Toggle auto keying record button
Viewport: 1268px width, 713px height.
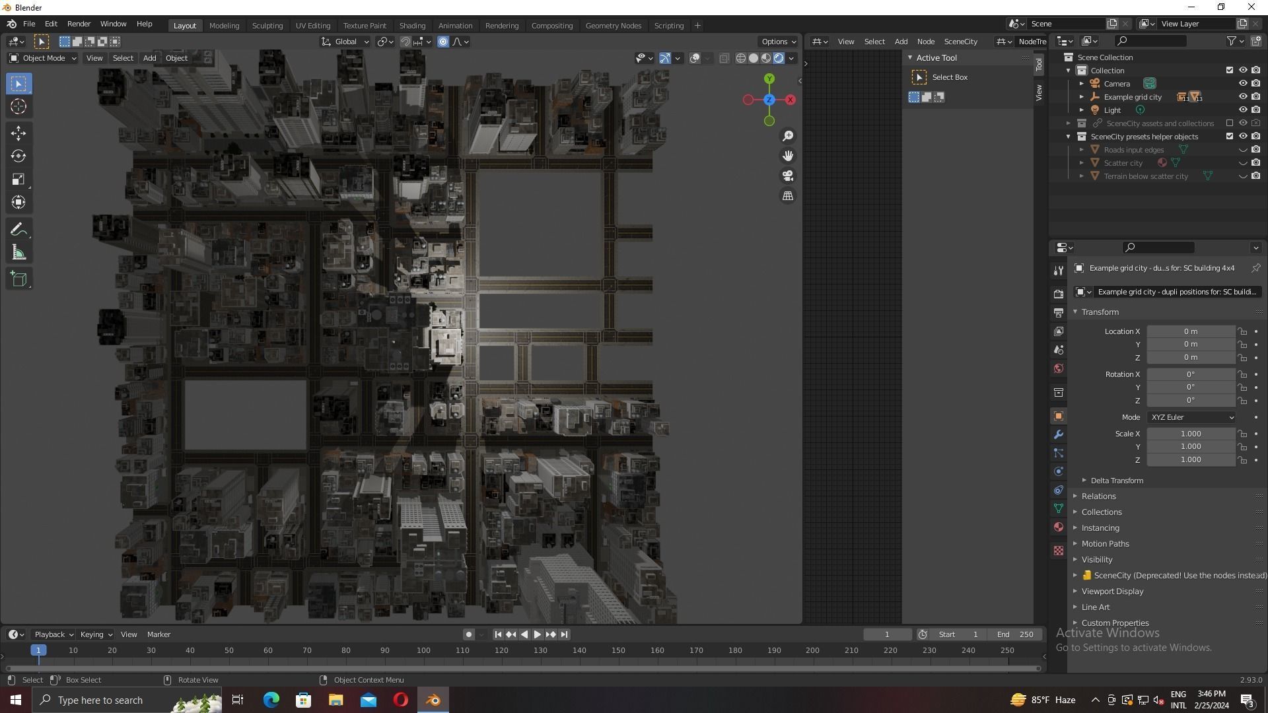pos(469,634)
